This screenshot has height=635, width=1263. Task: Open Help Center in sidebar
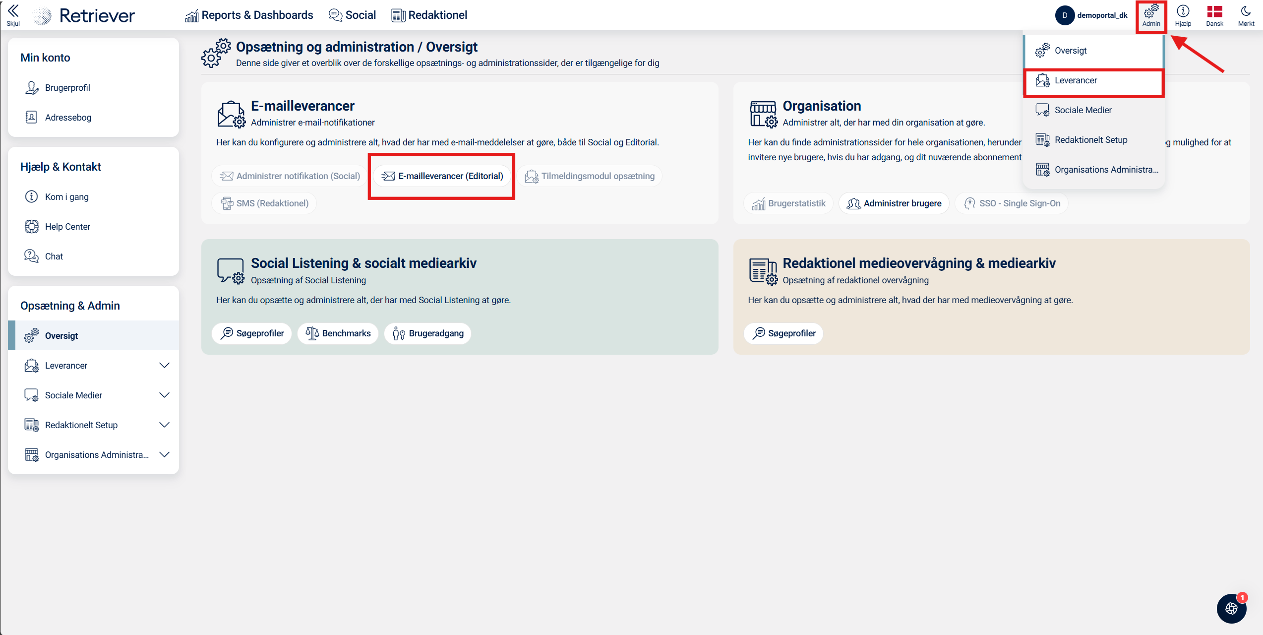pyautogui.click(x=67, y=227)
